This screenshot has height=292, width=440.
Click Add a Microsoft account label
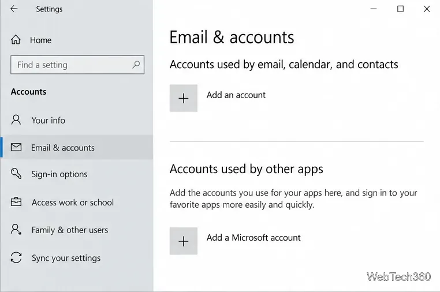[253, 238]
